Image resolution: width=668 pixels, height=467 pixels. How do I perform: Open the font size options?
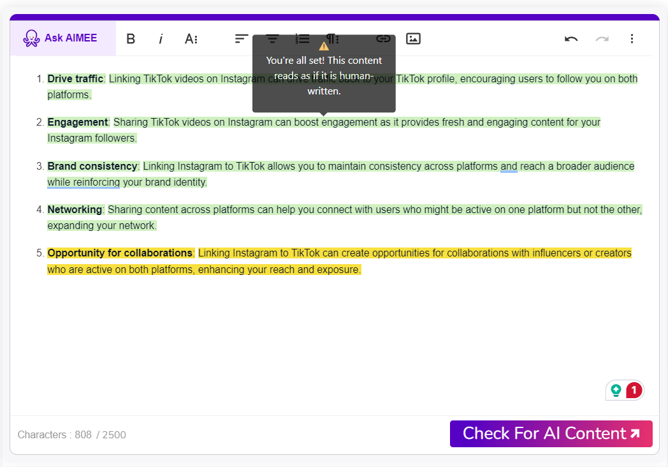point(191,39)
